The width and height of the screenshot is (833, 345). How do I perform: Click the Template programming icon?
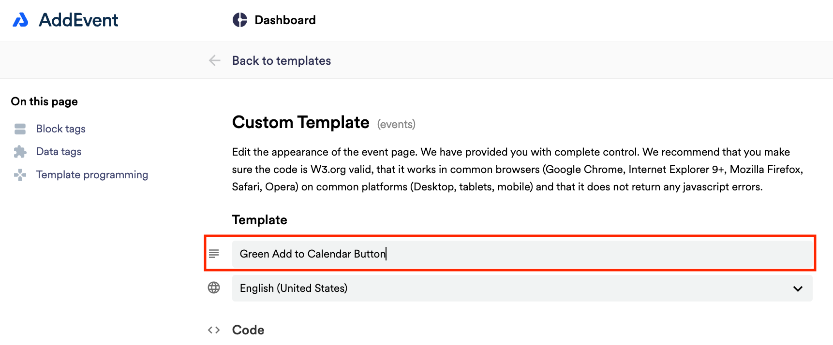(20, 175)
